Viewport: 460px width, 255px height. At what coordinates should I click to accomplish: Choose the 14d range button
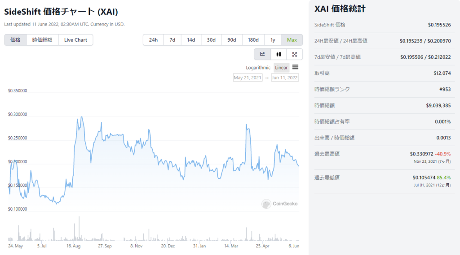point(191,40)
